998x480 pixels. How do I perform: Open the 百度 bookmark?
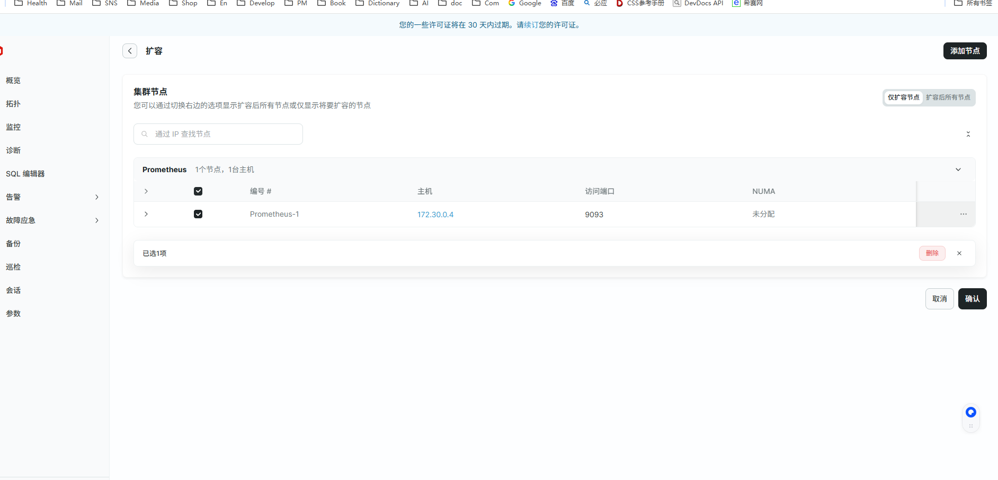pyautogui.click(x=563, y=3)
